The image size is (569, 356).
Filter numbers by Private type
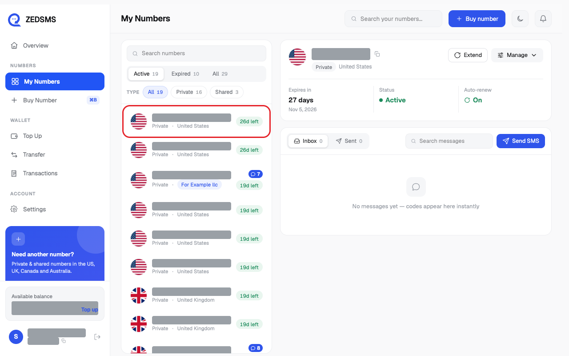pyautogui.click(x=189, y=92)
